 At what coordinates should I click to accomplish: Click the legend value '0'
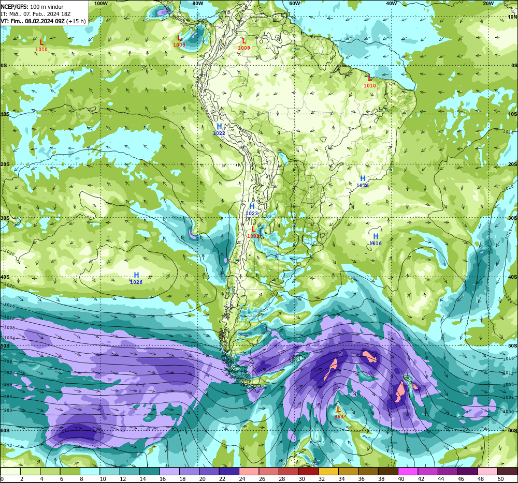2,479
